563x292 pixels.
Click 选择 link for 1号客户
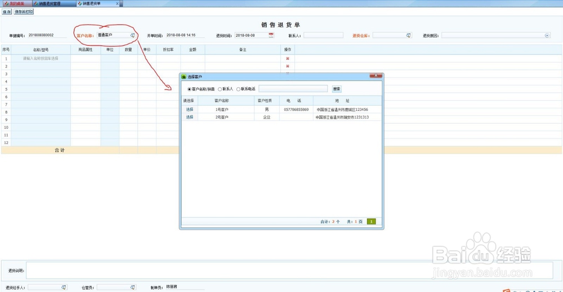coord(190,109)
